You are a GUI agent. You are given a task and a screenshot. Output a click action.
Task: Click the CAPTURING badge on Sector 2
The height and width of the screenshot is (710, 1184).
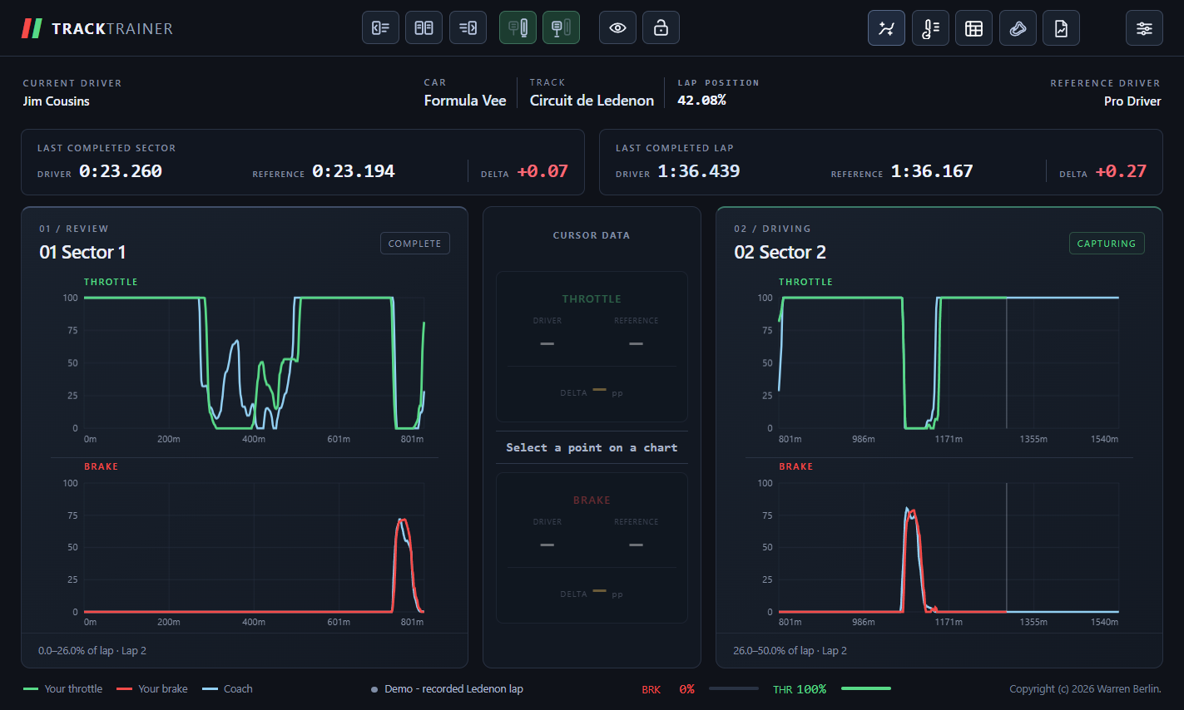tap(1107, 244)
